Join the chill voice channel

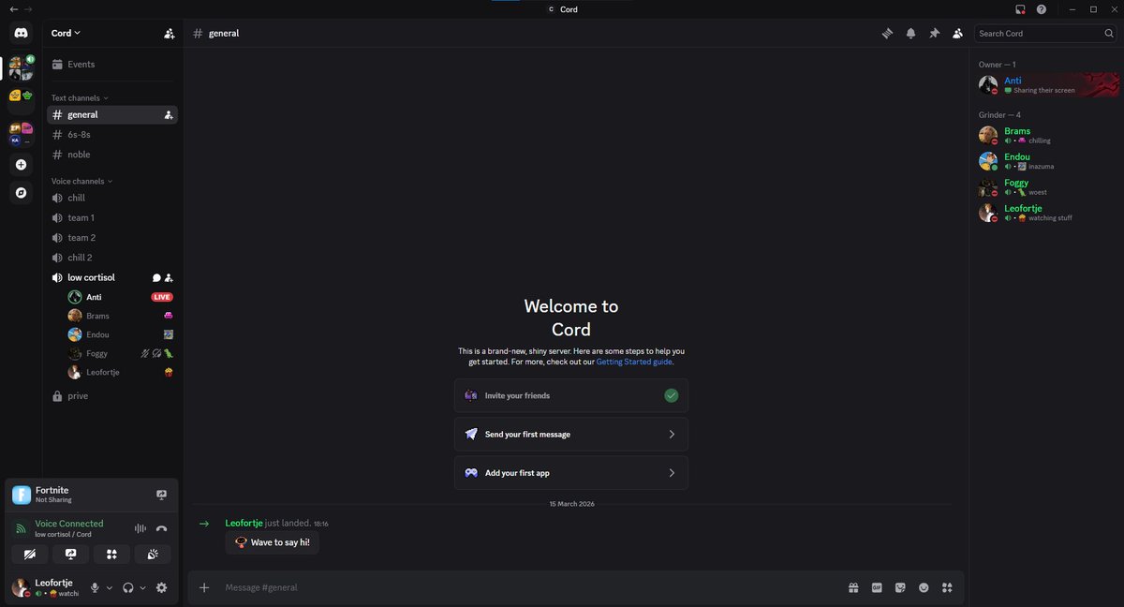coord(112,198)
